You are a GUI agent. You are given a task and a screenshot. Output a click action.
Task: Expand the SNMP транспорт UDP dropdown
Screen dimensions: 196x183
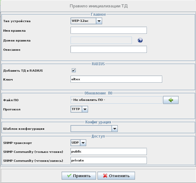[83, 143]
